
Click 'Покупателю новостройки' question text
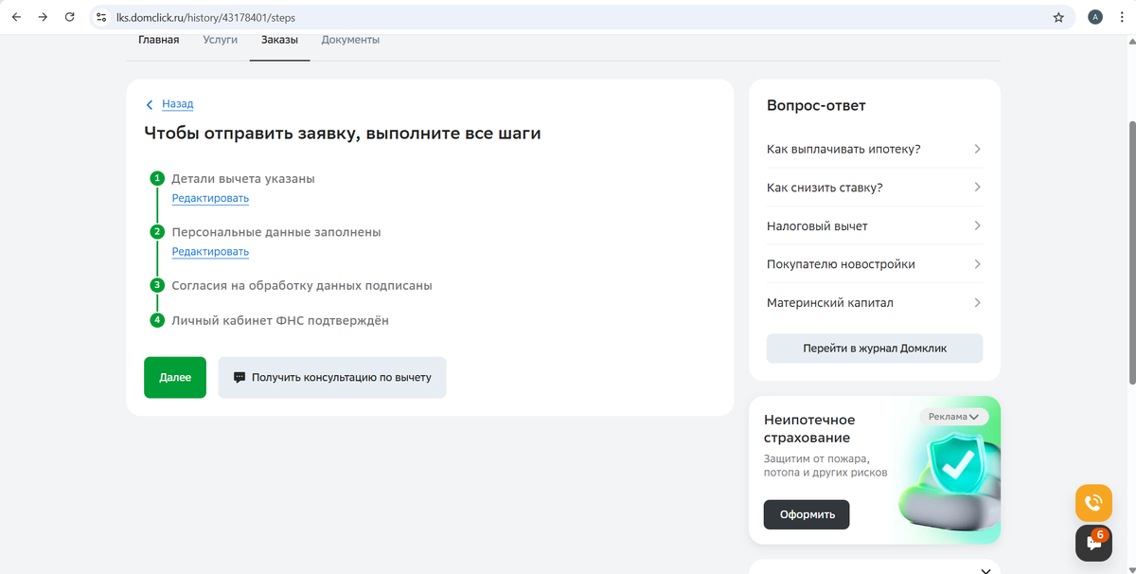[841, 264]
